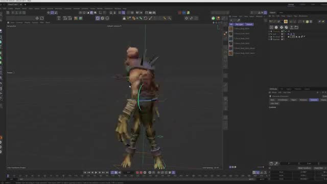Open the Object (Rel) coordinate dropdown
Viewport: 327px width, 184px height.
(x=319, y=168)
